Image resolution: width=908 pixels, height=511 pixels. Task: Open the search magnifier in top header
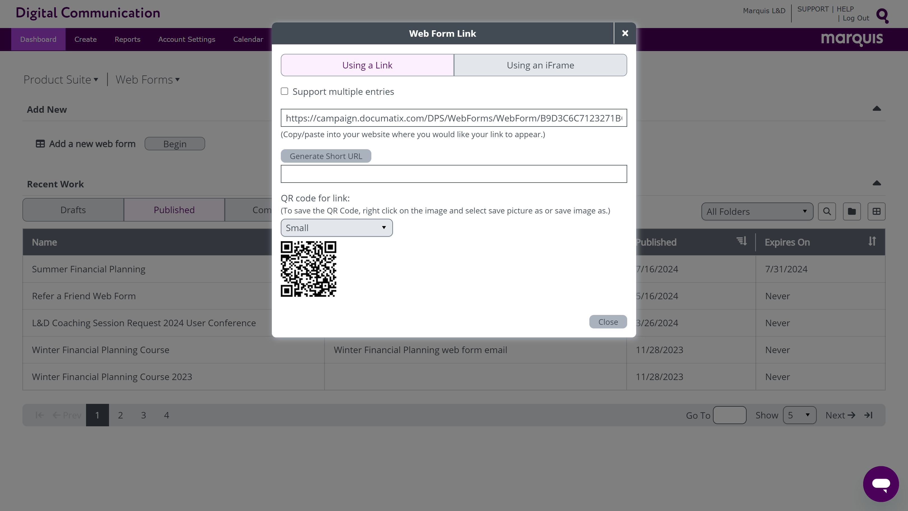pos(882,16)
